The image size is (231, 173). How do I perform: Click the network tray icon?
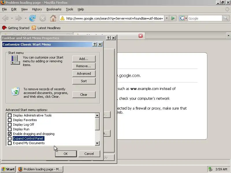(x=210, y=169)
